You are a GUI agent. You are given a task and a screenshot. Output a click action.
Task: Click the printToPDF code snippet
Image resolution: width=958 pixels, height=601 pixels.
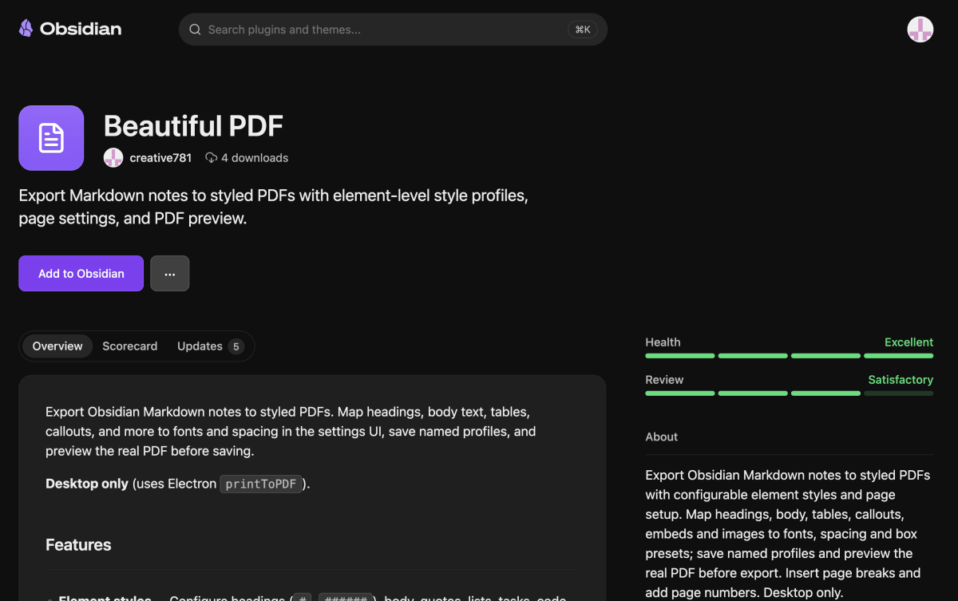click(261, 484)
